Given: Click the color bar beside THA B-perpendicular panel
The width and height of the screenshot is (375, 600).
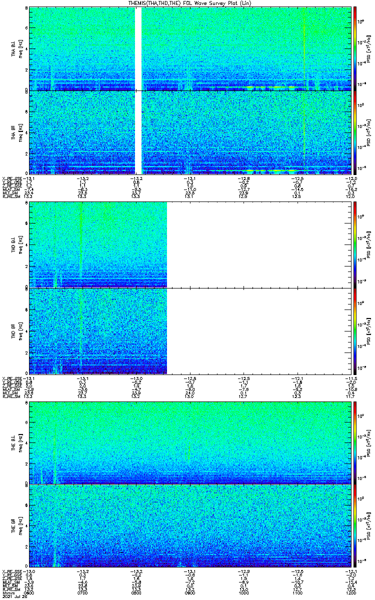Looking at the screenshot, I should [x=355, y=48].
